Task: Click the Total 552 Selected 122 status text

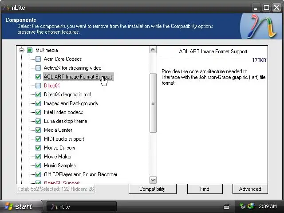Action: click(55, 189)
